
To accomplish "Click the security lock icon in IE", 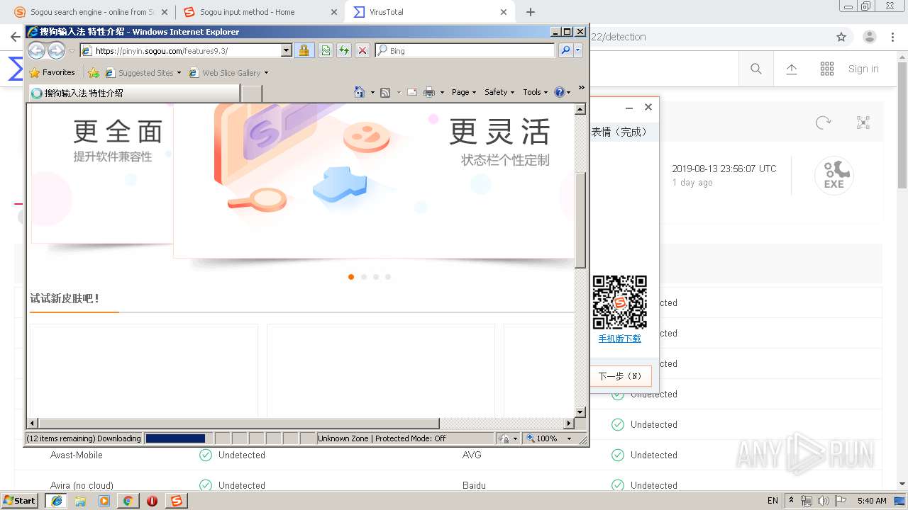I will [304, 50].
